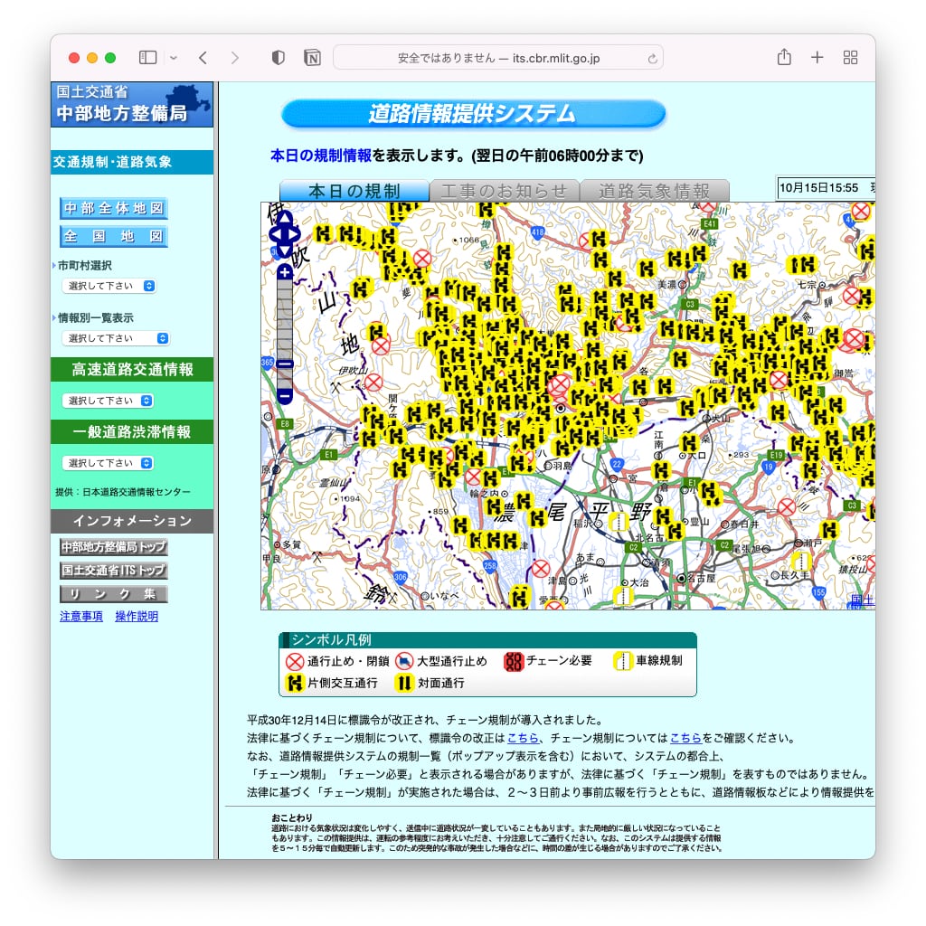Pan the map left with the arrow control
This screenshot has width=926, height=926.
[x=275, y=232]
